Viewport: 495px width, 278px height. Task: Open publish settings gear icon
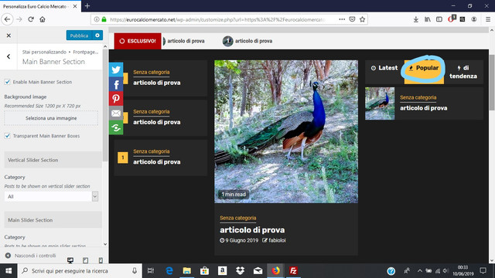(x=97, y=36)
